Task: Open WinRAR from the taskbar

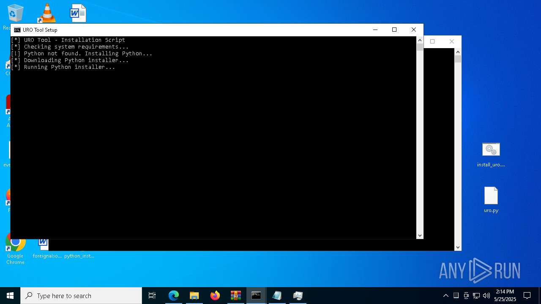Action: pyautogui.click(x=236, y=296)
